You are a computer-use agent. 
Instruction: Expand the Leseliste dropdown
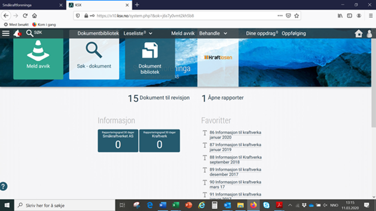point(138,33)
